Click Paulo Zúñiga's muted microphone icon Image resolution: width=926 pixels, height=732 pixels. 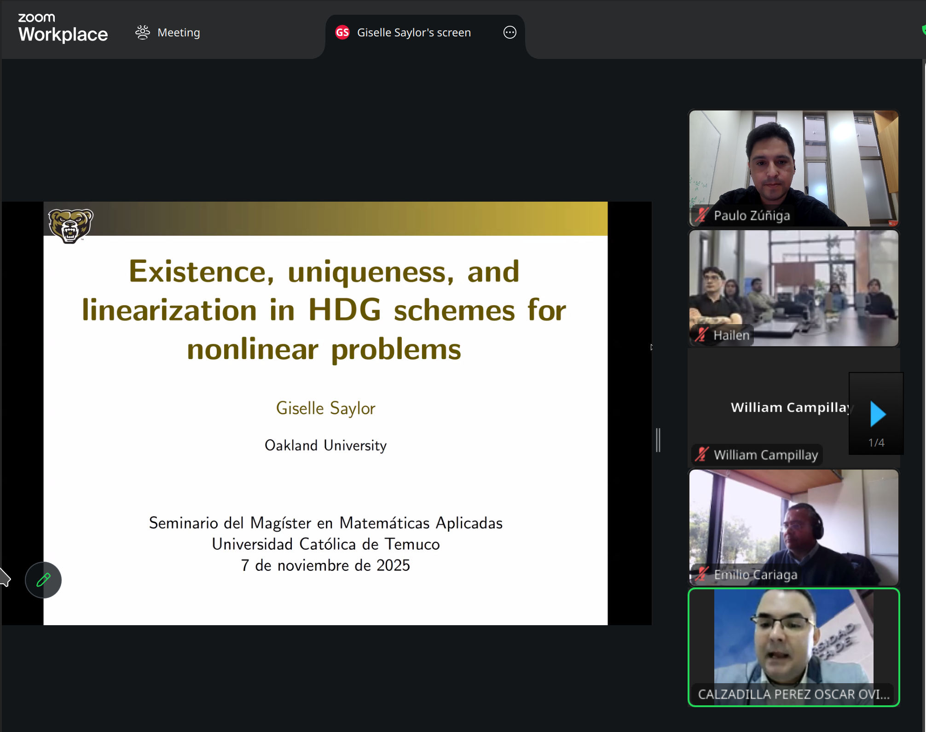point(701,215)
